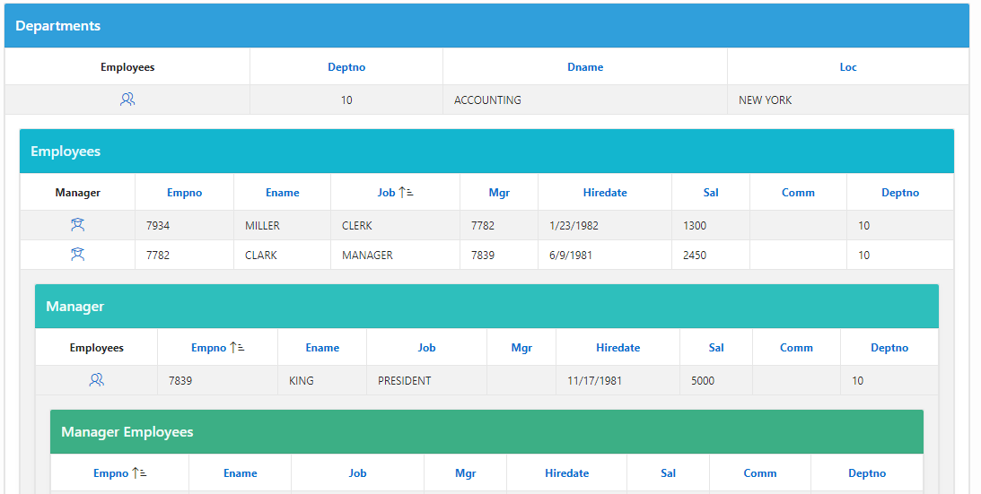Sort Employees table by Comm header

798,193
